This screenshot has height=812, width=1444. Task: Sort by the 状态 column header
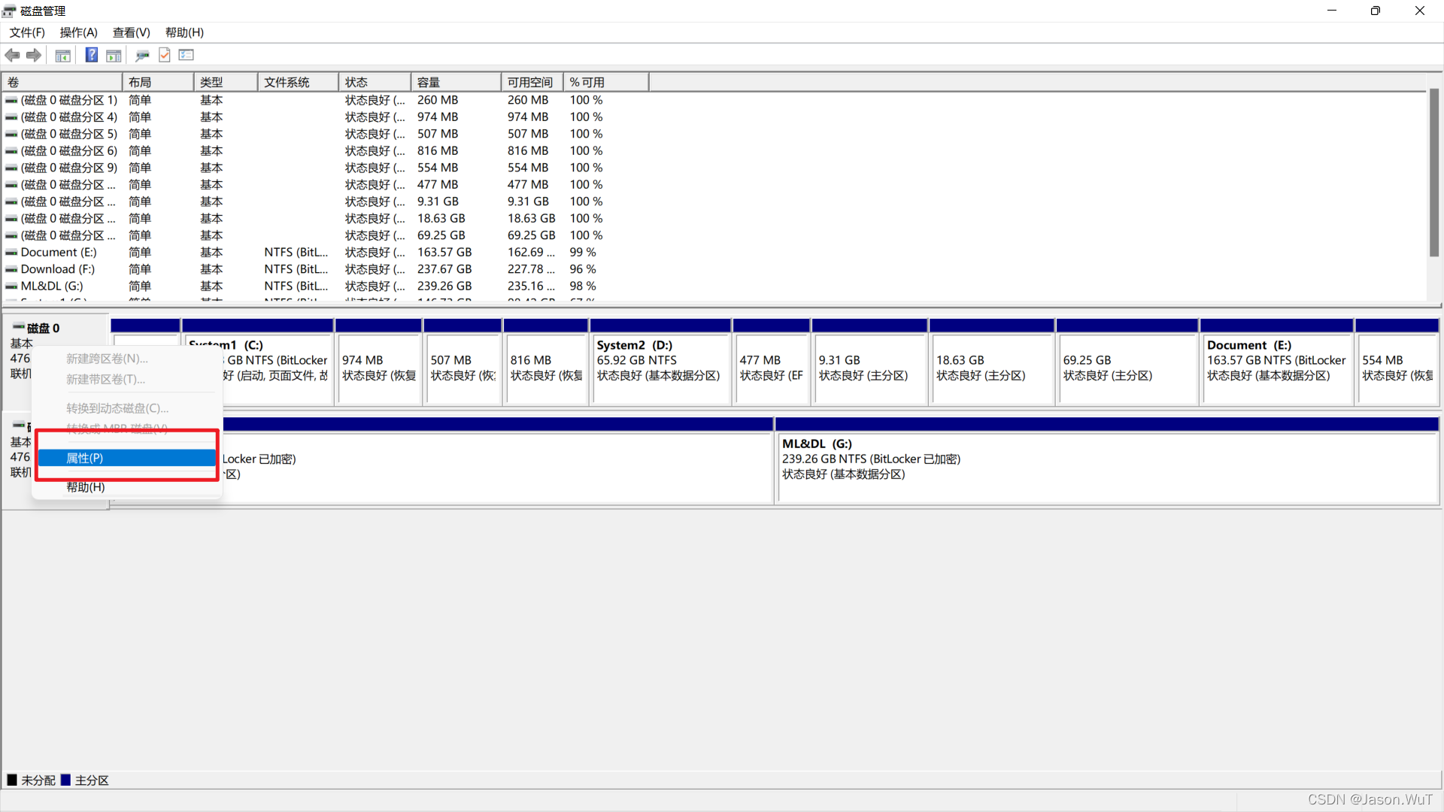[375, 82]
